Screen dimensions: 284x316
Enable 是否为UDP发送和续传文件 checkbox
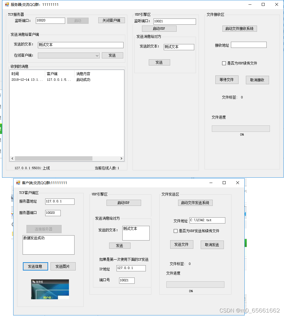click(x=175, y=231)
